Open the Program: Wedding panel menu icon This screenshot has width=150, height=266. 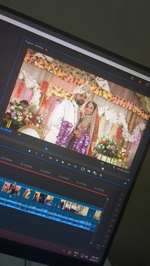click(x=46, y=50)
